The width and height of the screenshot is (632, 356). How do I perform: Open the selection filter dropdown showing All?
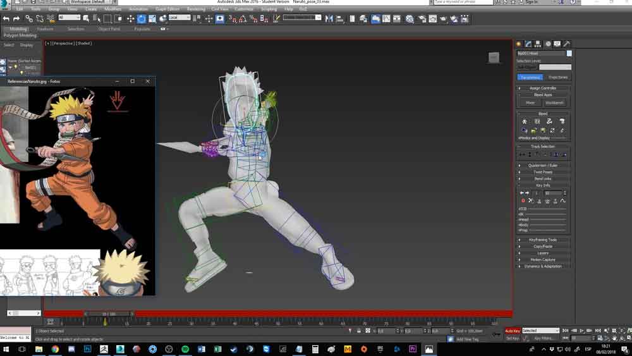pyautogui.click(x=70, y=18)
